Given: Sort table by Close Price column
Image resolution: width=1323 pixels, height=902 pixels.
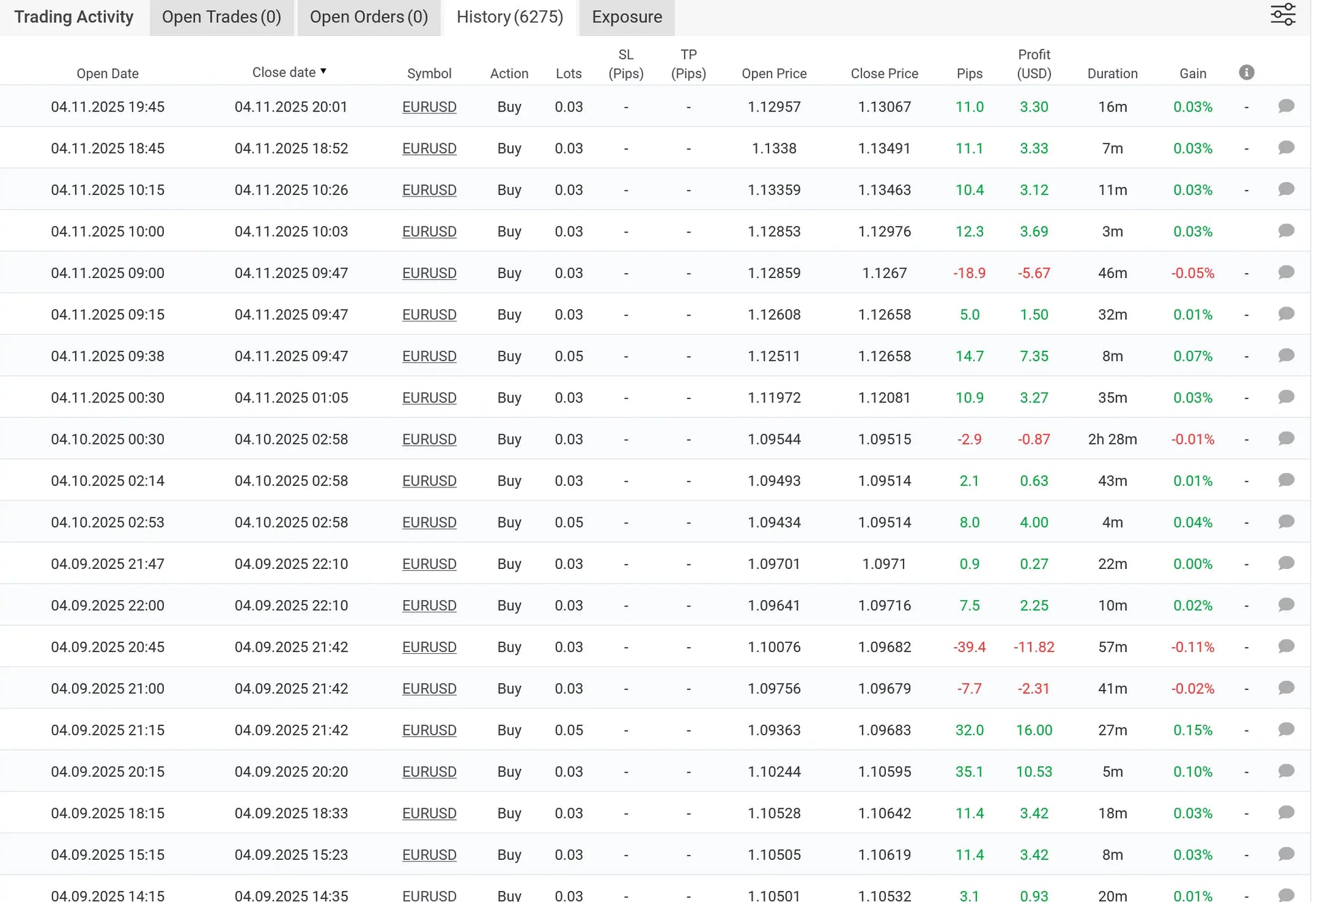Looking at the screenshot, I should tap(884, 73).
